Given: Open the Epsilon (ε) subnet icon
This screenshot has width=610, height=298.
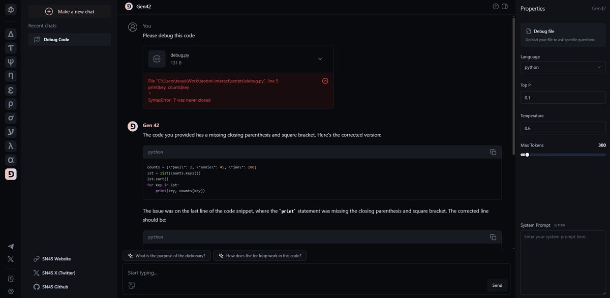Looking at the screenshot, I should pos(11,91).
